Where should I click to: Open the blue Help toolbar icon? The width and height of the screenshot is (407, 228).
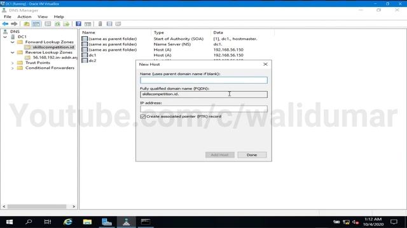[78, 24]
